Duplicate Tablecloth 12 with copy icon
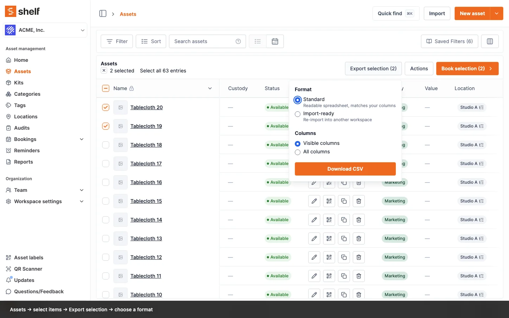Image resolution: width=509 pixels, height=318 pixels. pyautogui.click(x=344, y=257)
